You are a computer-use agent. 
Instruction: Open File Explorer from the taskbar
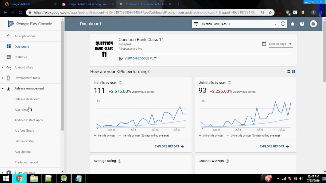pyautogui.click(x=34, y=179)
